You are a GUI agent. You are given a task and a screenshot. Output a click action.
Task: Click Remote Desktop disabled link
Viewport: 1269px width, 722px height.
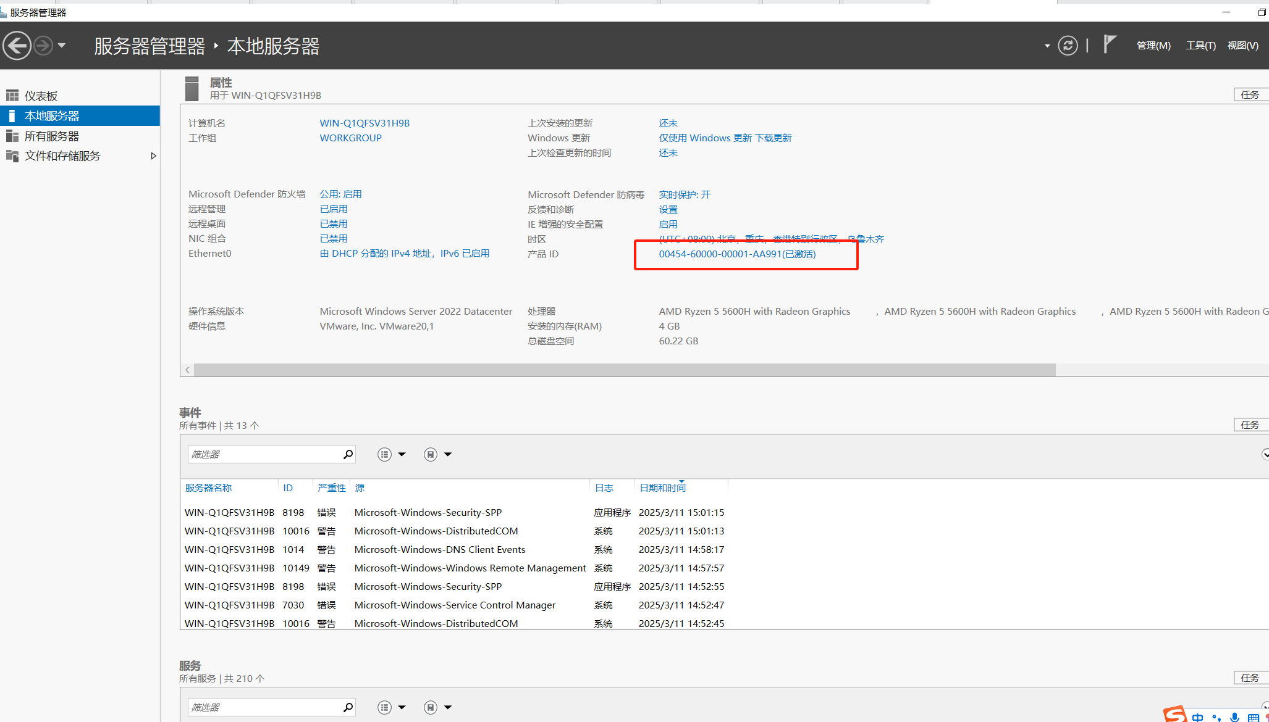tap(334, 224)
